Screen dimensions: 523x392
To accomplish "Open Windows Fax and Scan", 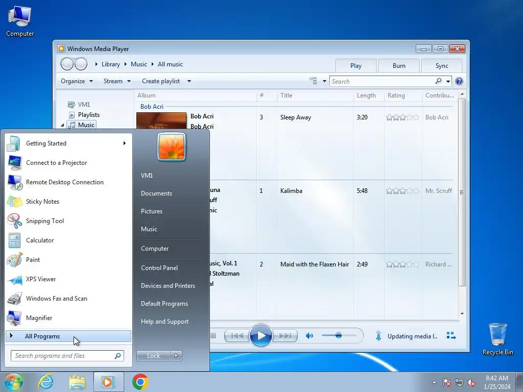I will [68, 298].
